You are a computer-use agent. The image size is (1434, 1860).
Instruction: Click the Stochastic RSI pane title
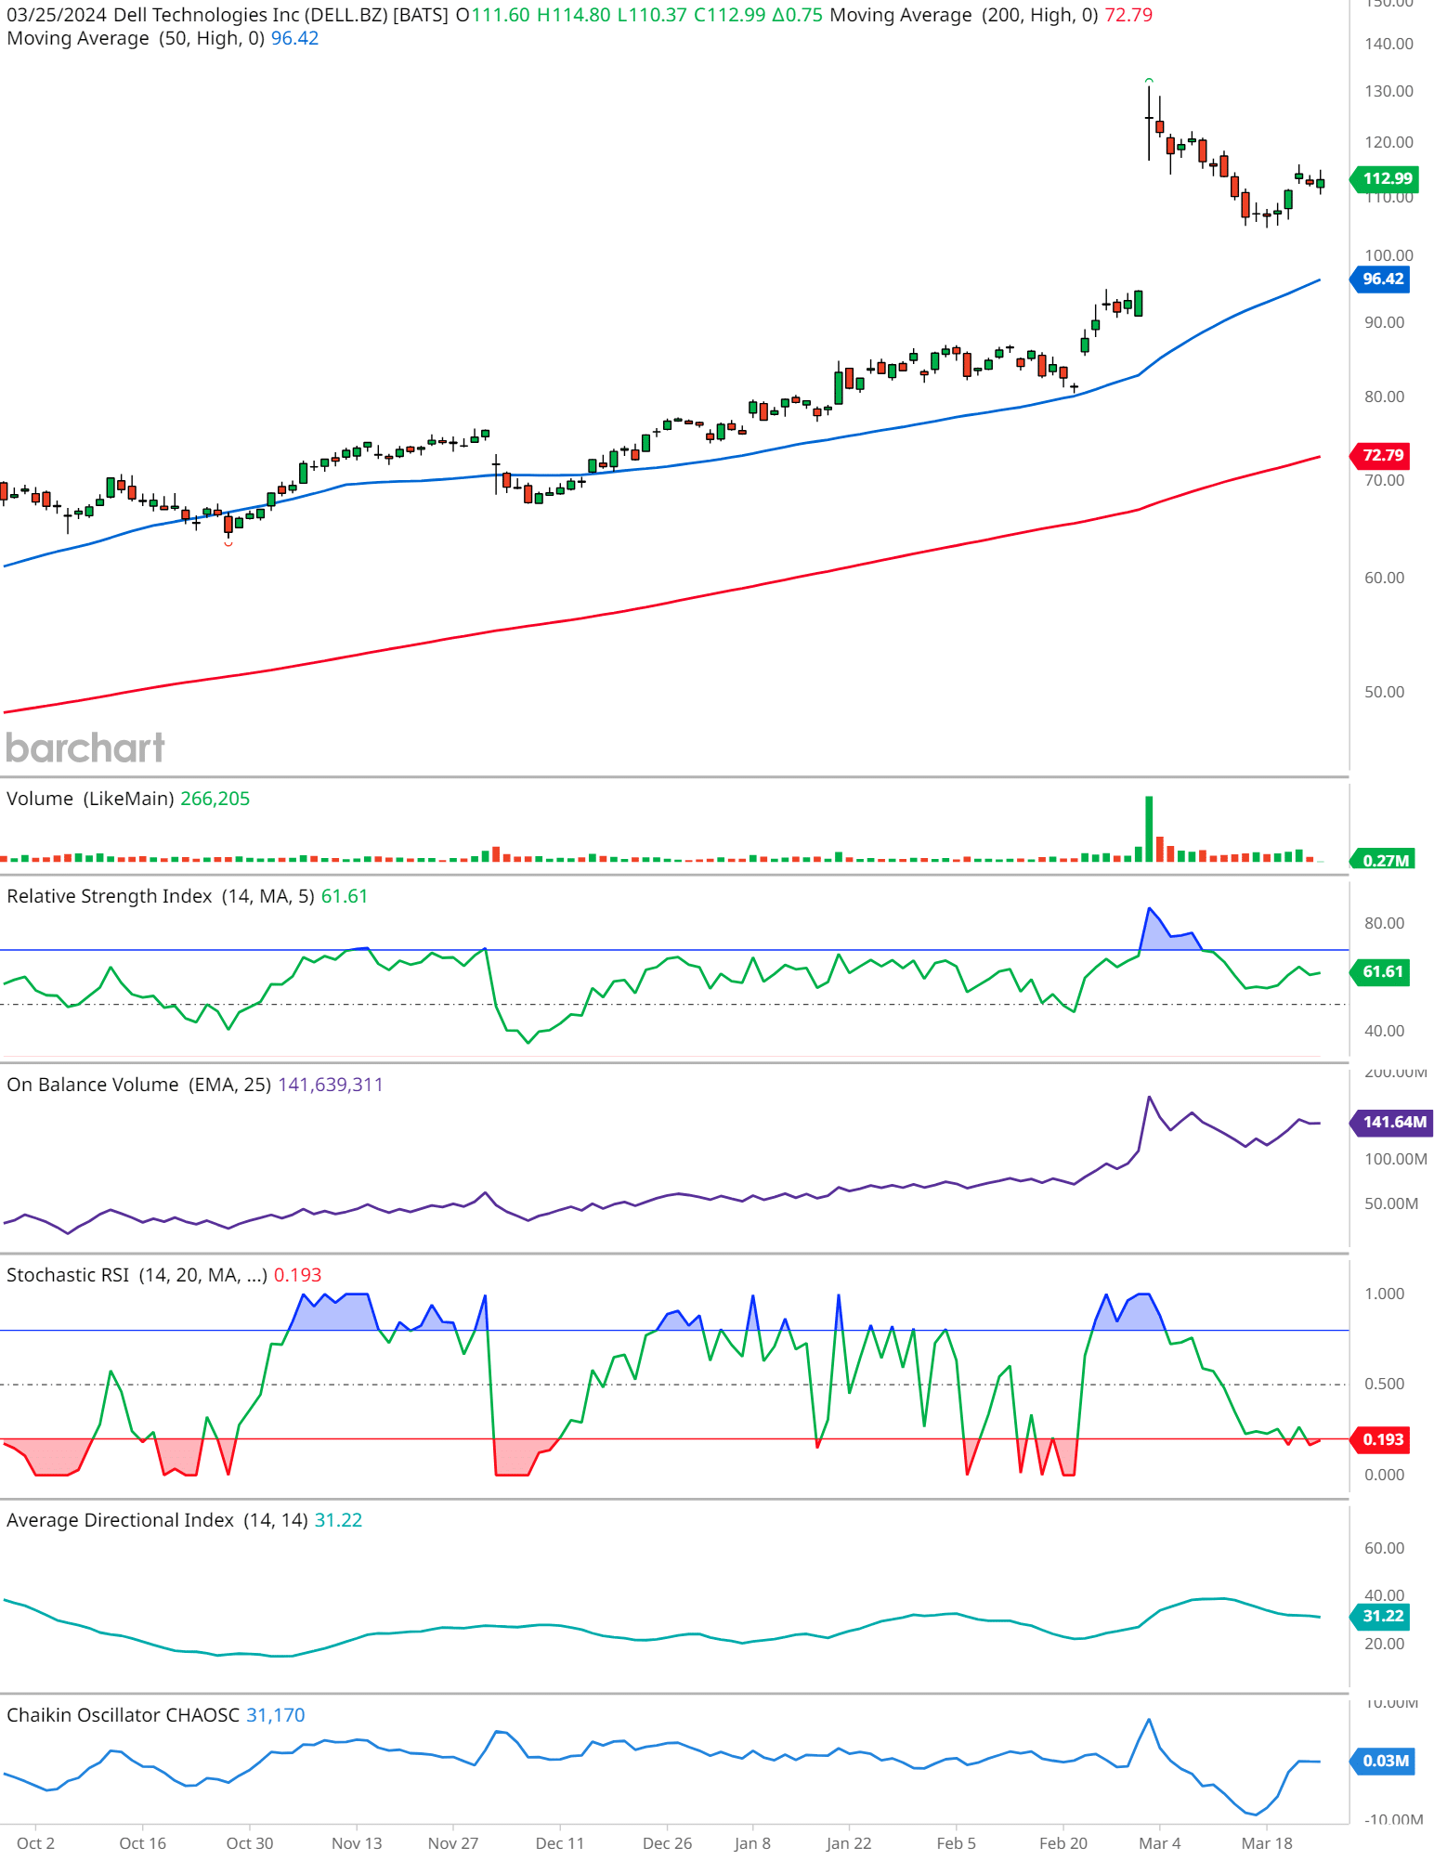click(x=137, y=1275)
